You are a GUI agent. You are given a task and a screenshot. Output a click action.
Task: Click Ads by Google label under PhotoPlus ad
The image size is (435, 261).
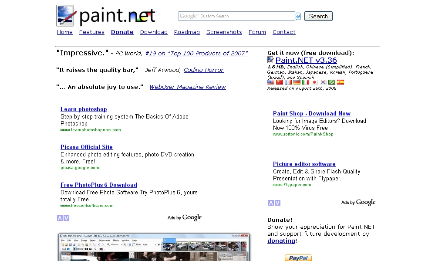pos(185,218)
